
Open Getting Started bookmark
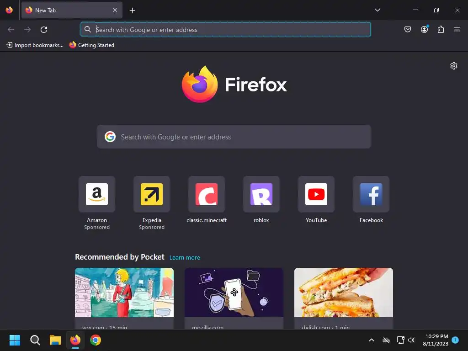(x=92, y=45)
